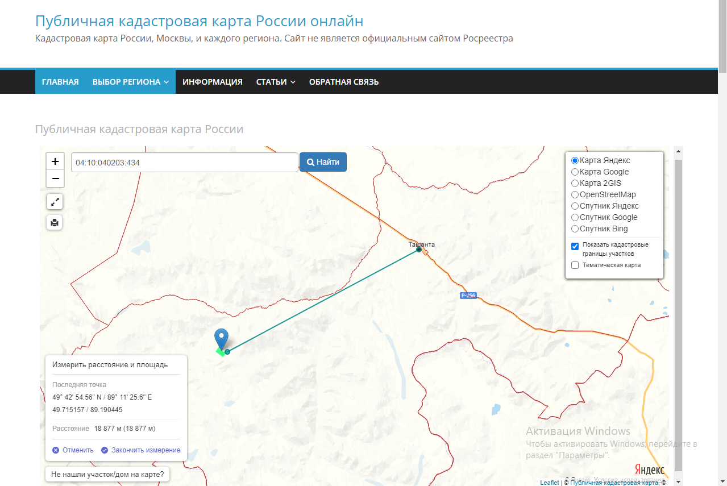Open Публичная кадастровая карта attribution link
The image size is (727, 486).
click(x=614, y=483)
